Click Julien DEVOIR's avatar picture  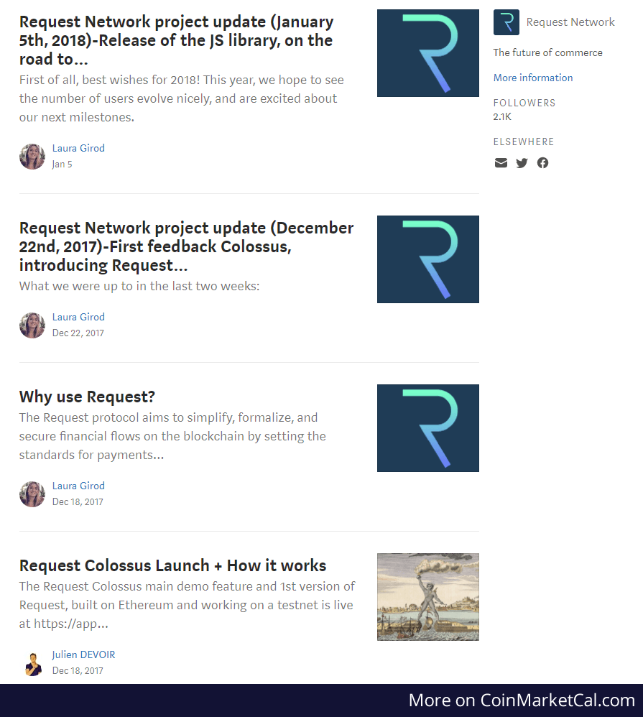[32, 663]
